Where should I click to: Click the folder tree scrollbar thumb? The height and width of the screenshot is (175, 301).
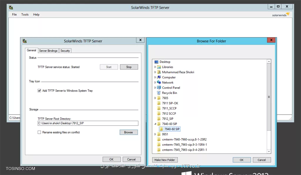coord(269,97)
